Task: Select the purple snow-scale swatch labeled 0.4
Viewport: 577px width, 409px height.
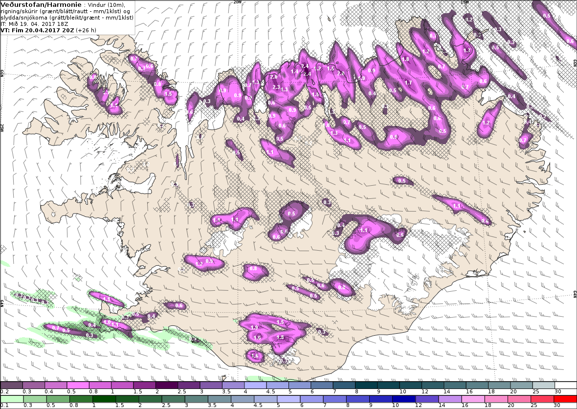Action: [x=56, y=386]
